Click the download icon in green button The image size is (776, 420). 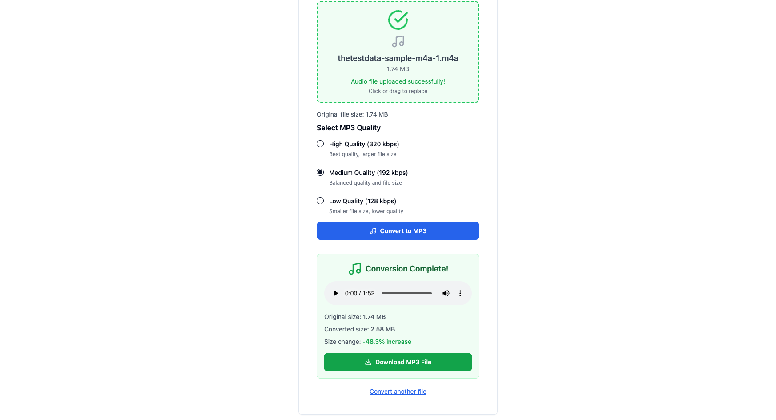tap(368, 362)
